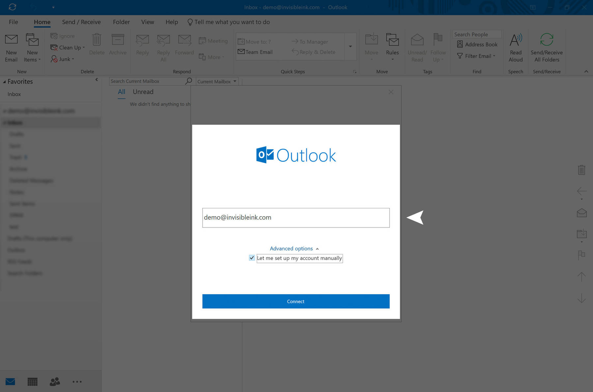Select the To Manager quick step
The height and width of the screenshot is (392, 593).
coord(310,41)
